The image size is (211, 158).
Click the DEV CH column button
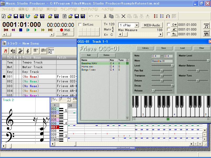pyautogui.click(x=36, y=51)
